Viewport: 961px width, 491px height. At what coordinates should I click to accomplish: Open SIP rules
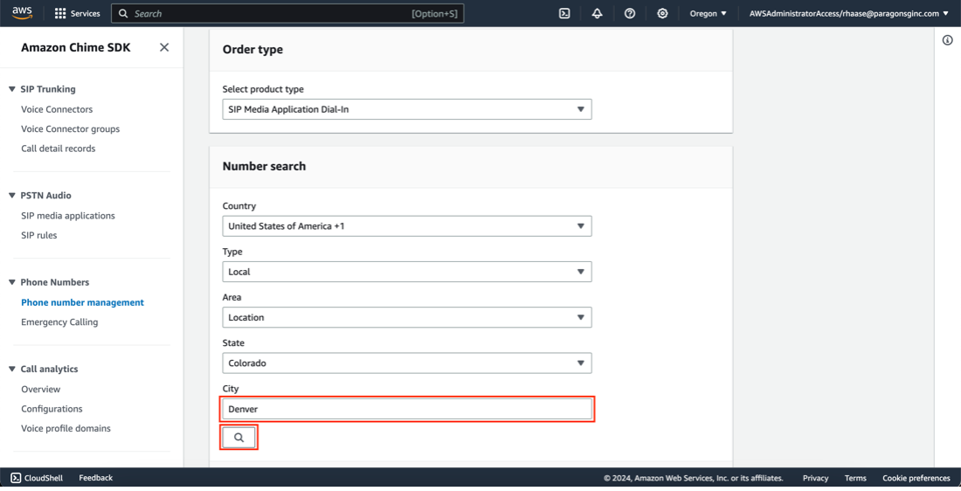click(39, 235)
